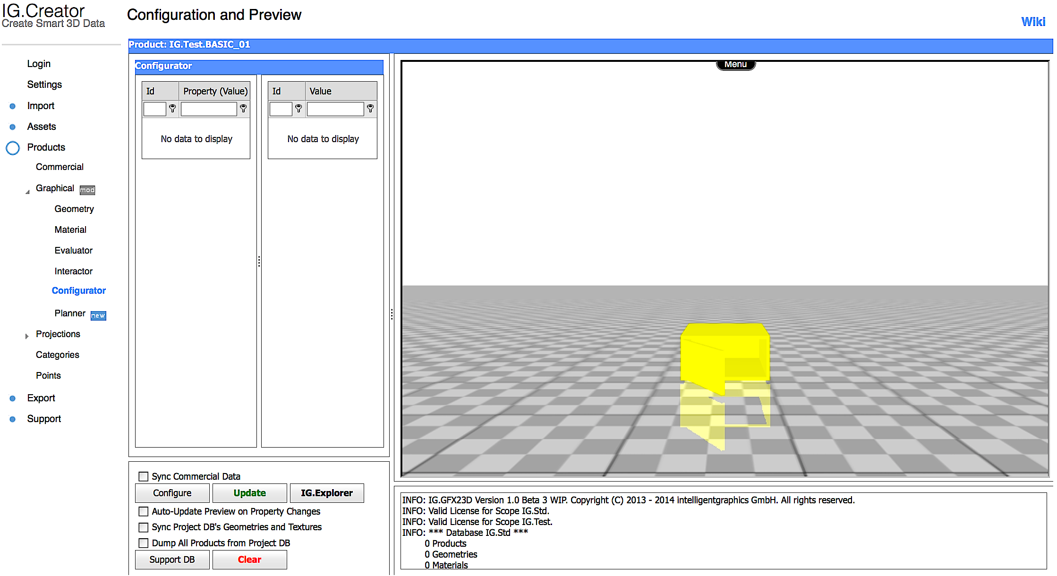
Task: Check Dump All Products from Project DB
Action: 144,543
